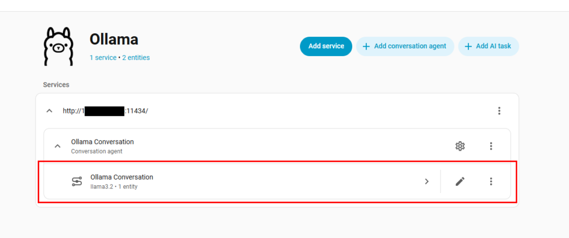
Task: Click the sliders icon of llama3.2 entry
Action: 77,181
